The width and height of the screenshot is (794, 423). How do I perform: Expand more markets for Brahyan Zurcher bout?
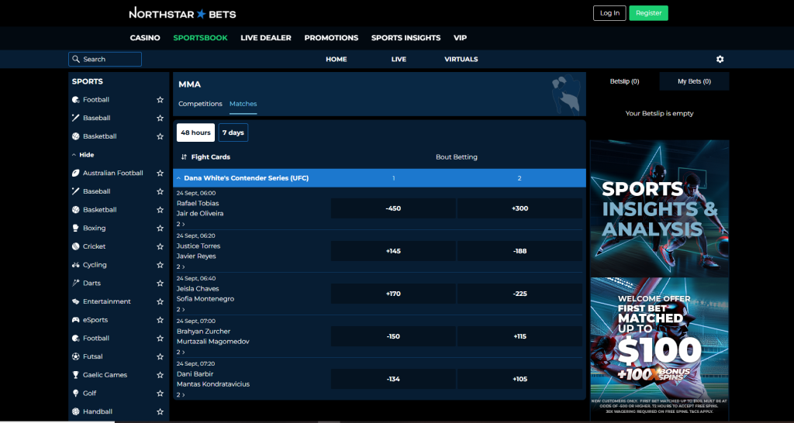(x=181, y=352)
